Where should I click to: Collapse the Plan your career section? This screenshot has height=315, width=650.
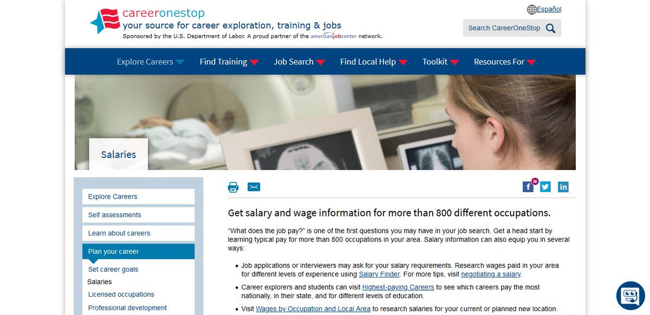138,252
